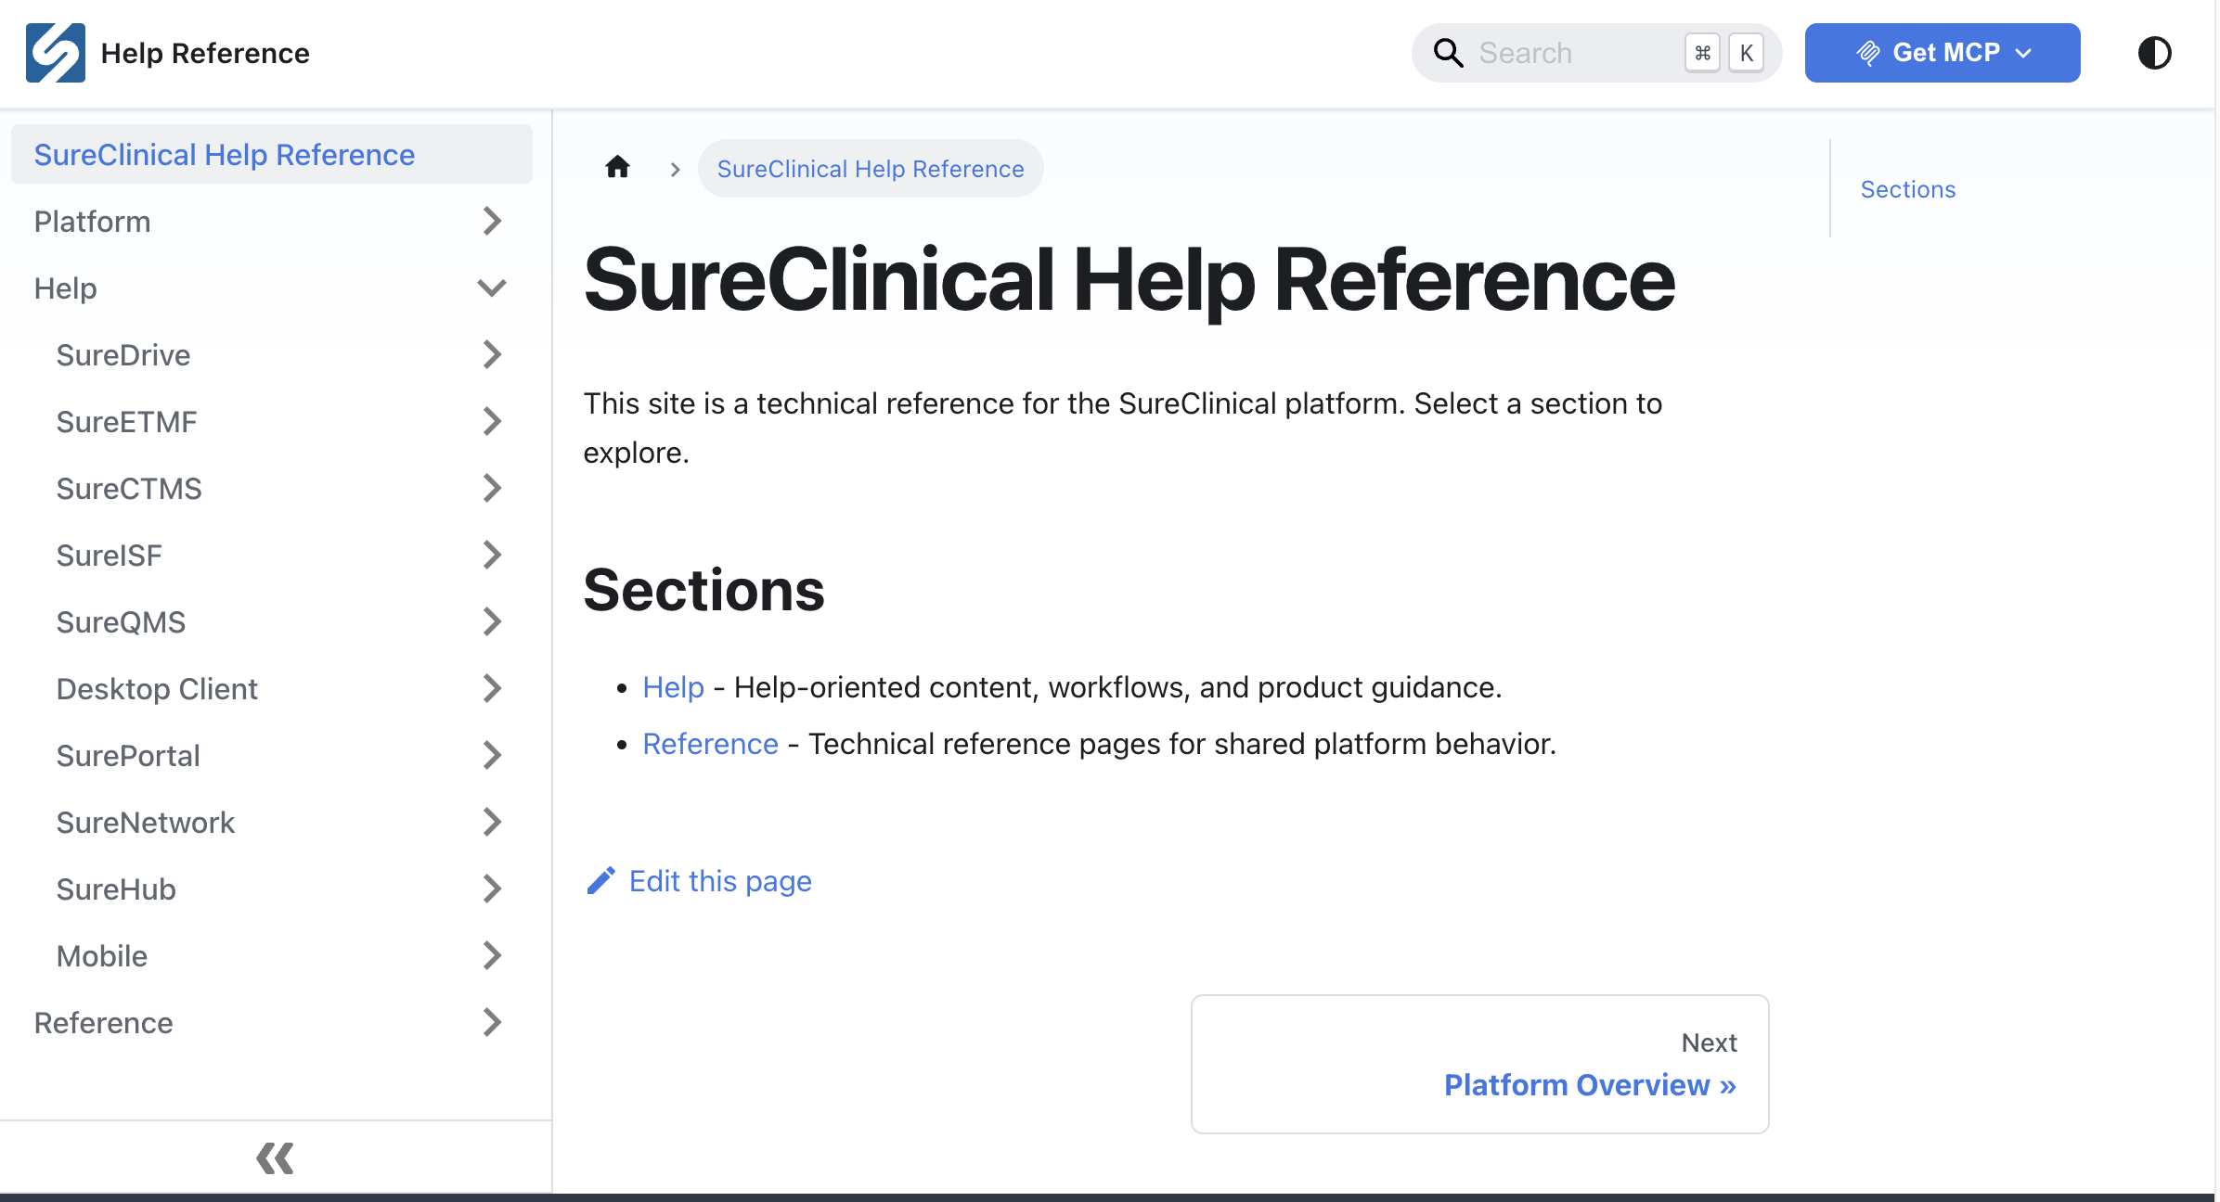Follow the Reference link in Sections list

(x=709, y=743)
